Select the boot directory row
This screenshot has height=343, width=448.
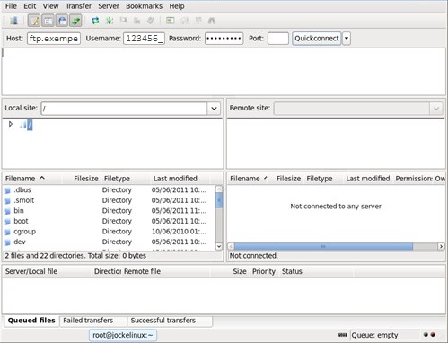[x=110, y=221]
